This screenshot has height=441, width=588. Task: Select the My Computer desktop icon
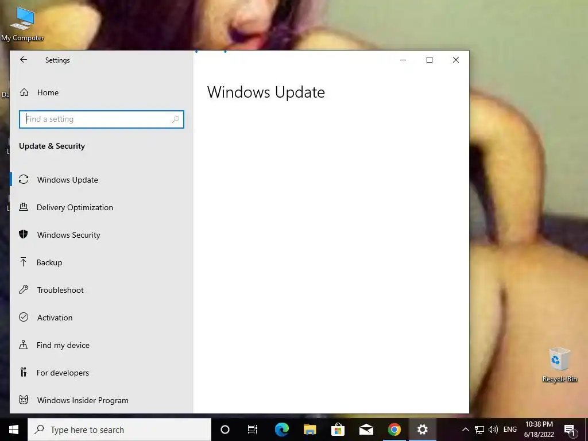pos(22,24)
